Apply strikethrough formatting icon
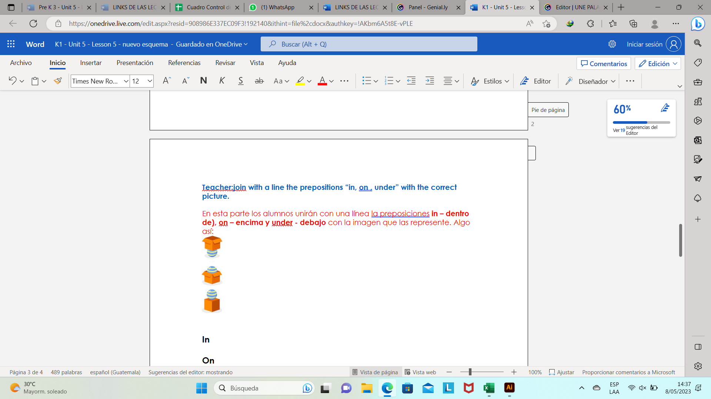The height and width of the screenshot is (399, 711). (x=259, y=81)
